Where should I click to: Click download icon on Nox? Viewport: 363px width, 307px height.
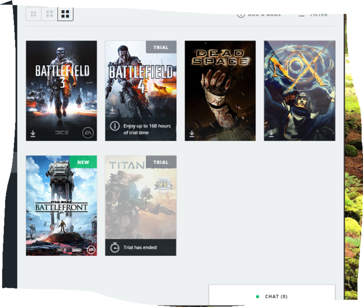pos(271,134)
